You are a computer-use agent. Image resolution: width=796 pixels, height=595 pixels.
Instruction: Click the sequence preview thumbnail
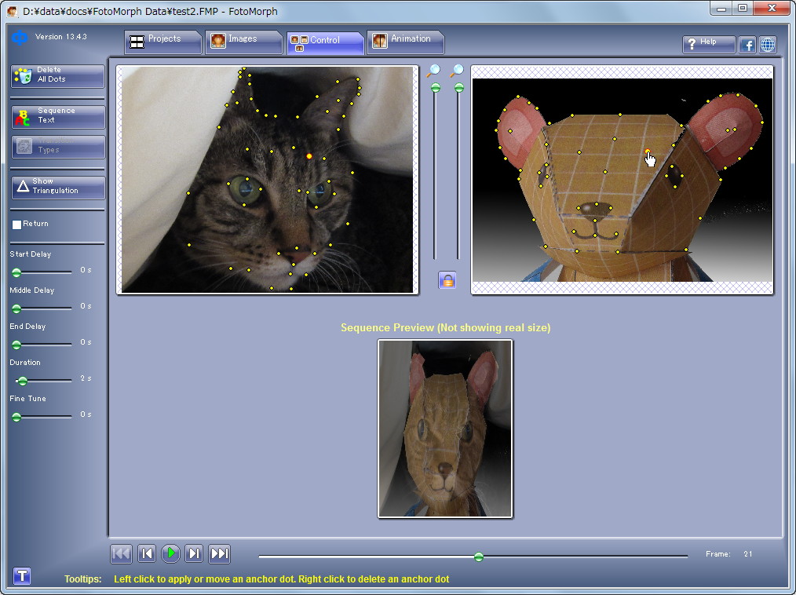coord(445,429)
